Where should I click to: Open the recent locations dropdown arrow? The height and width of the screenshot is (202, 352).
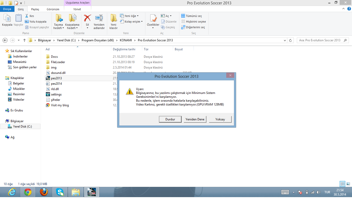pyautogui.click(x=19, y=40)
